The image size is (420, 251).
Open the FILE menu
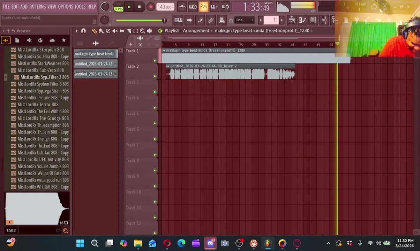[x=6, y=7]
